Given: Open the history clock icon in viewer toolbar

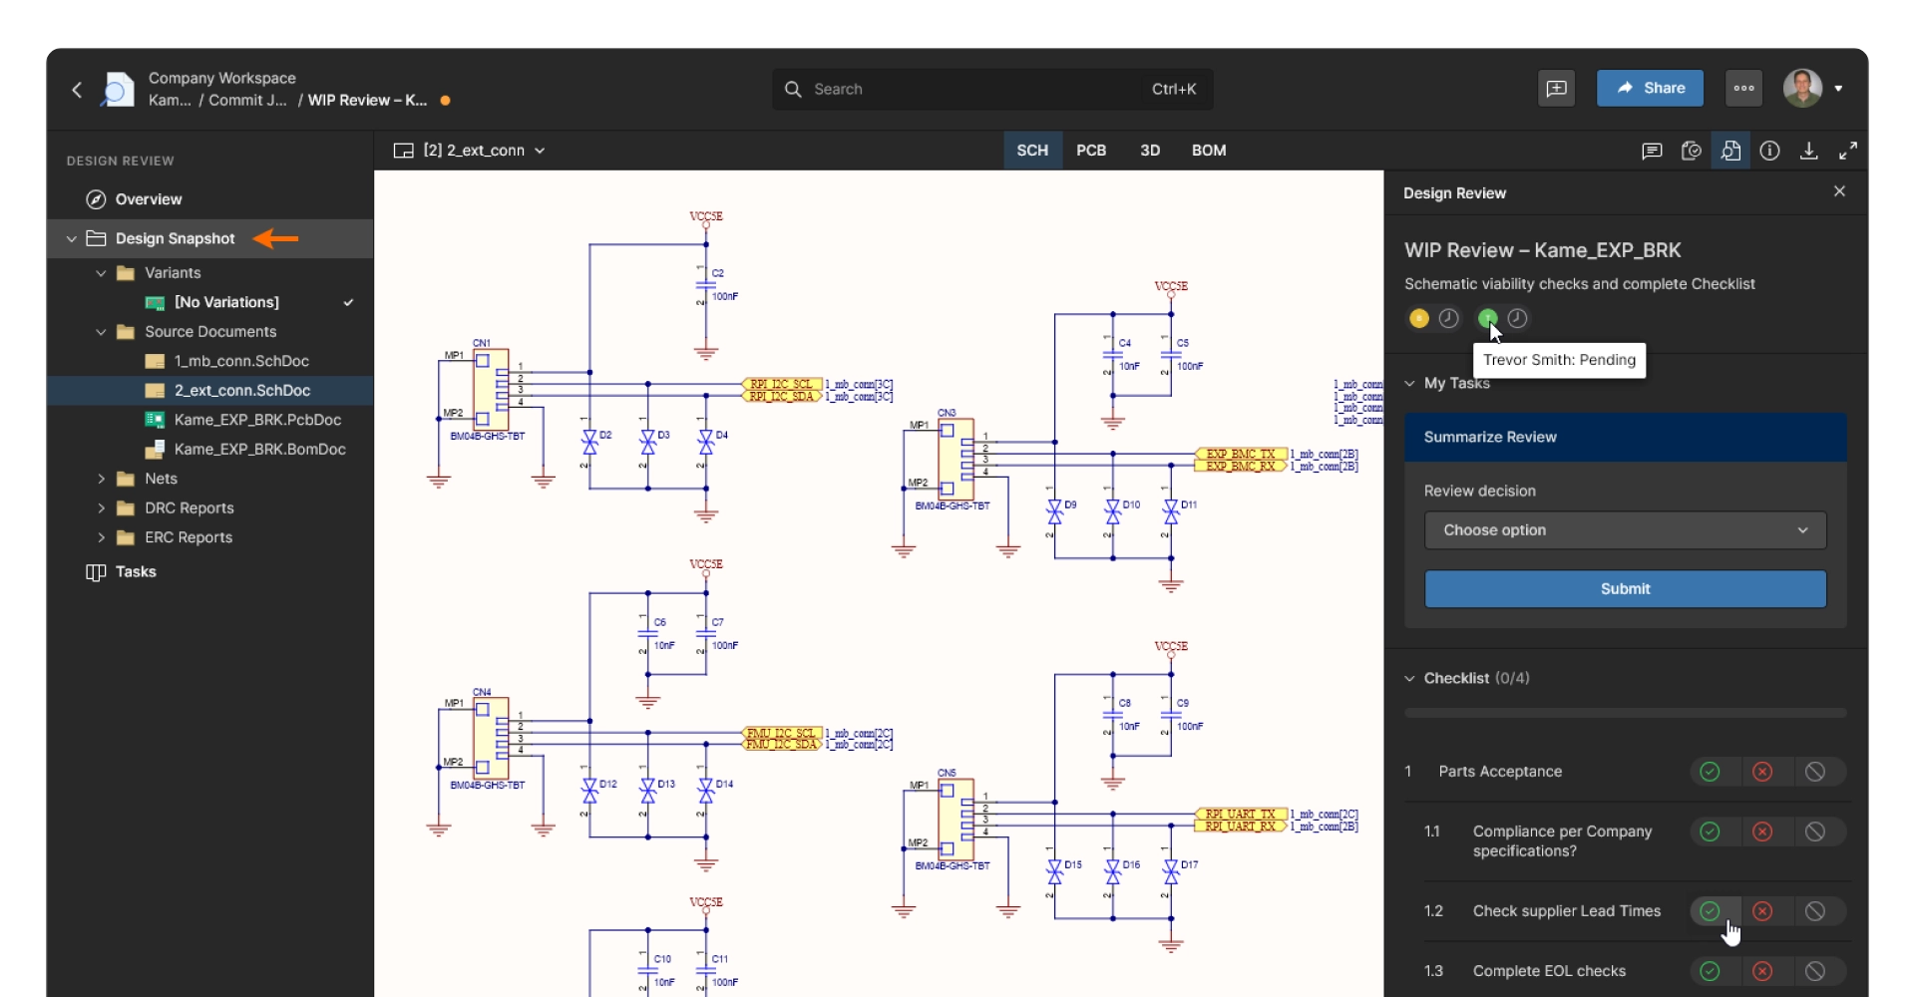Looking at the screenshot, I should [x=1691, y=151].
